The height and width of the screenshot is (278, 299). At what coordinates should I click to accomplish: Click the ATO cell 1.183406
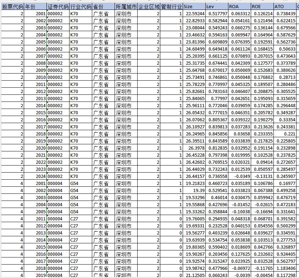click(285, 268)
